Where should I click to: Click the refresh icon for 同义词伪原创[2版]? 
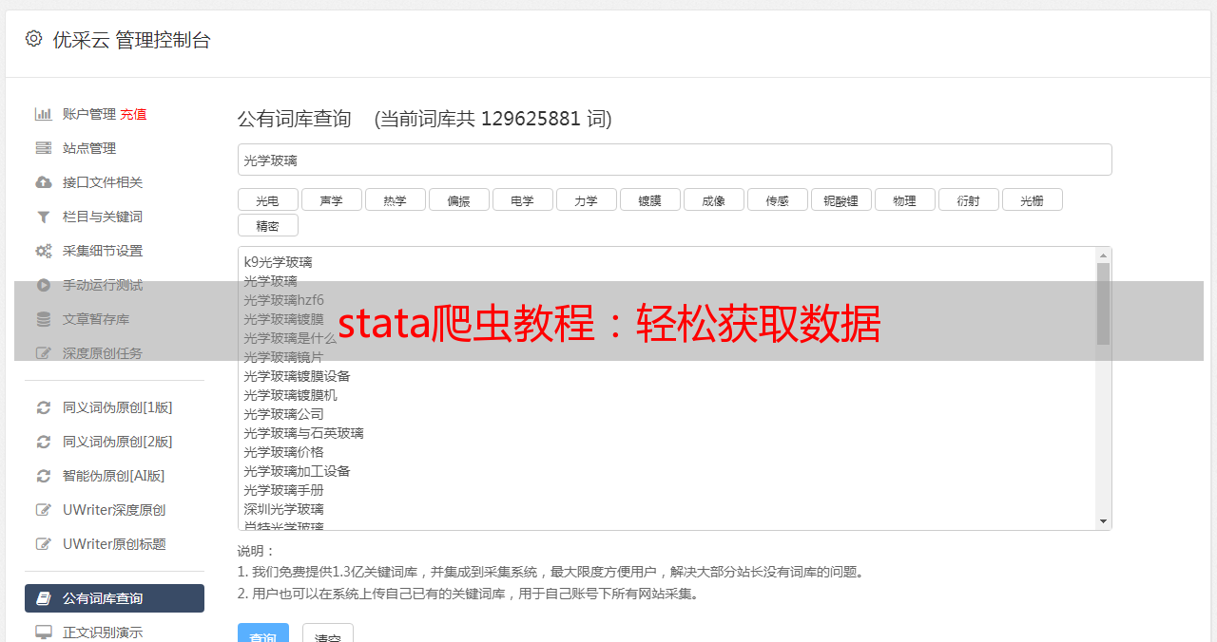tap(44, 442)
